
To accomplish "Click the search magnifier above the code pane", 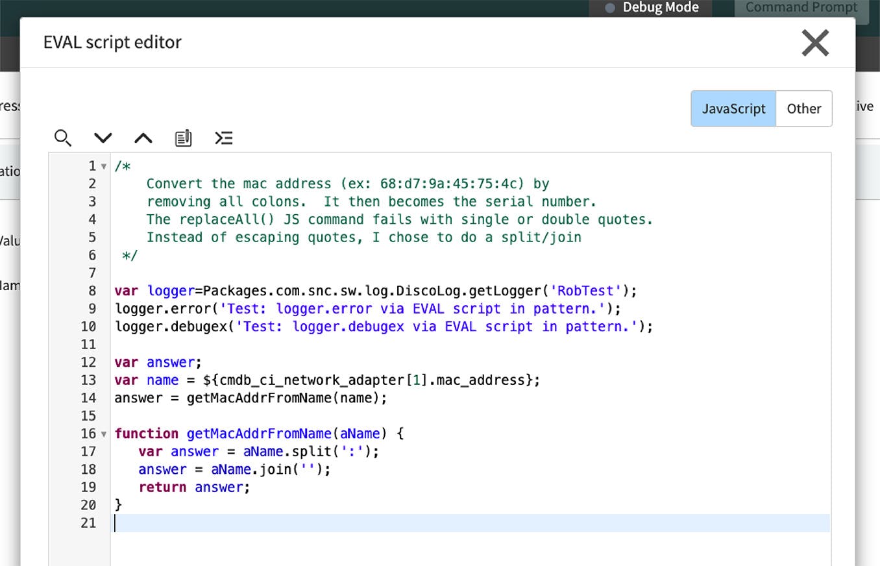I will [x=63, y=138].
